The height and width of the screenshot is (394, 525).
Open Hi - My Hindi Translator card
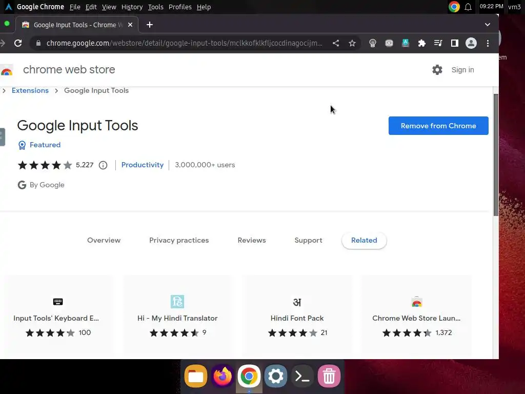[177, 317]
